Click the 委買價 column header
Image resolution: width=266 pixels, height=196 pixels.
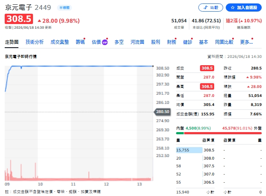(208, 140)
